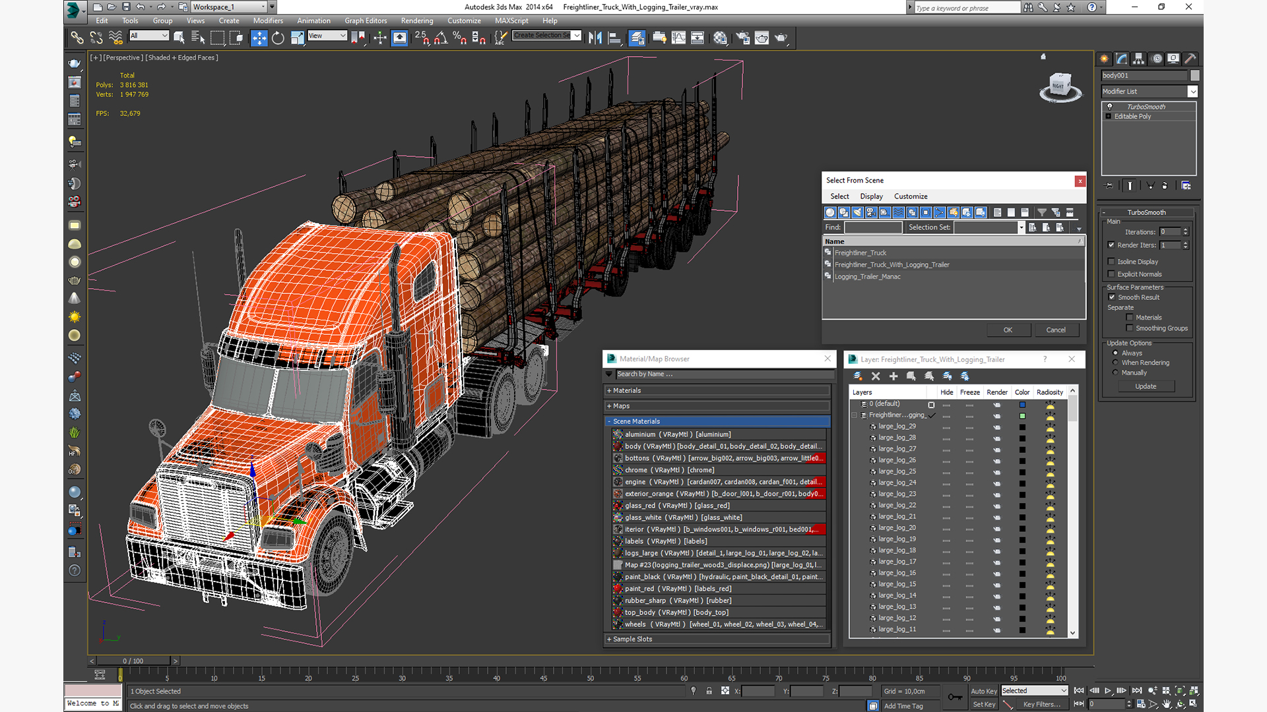The image size is (1267, 712).
Task: Click Display Cameras filter in Select From Scene
Action: (871, 212)
